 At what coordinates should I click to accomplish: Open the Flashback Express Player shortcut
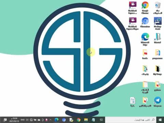point(133,24)
